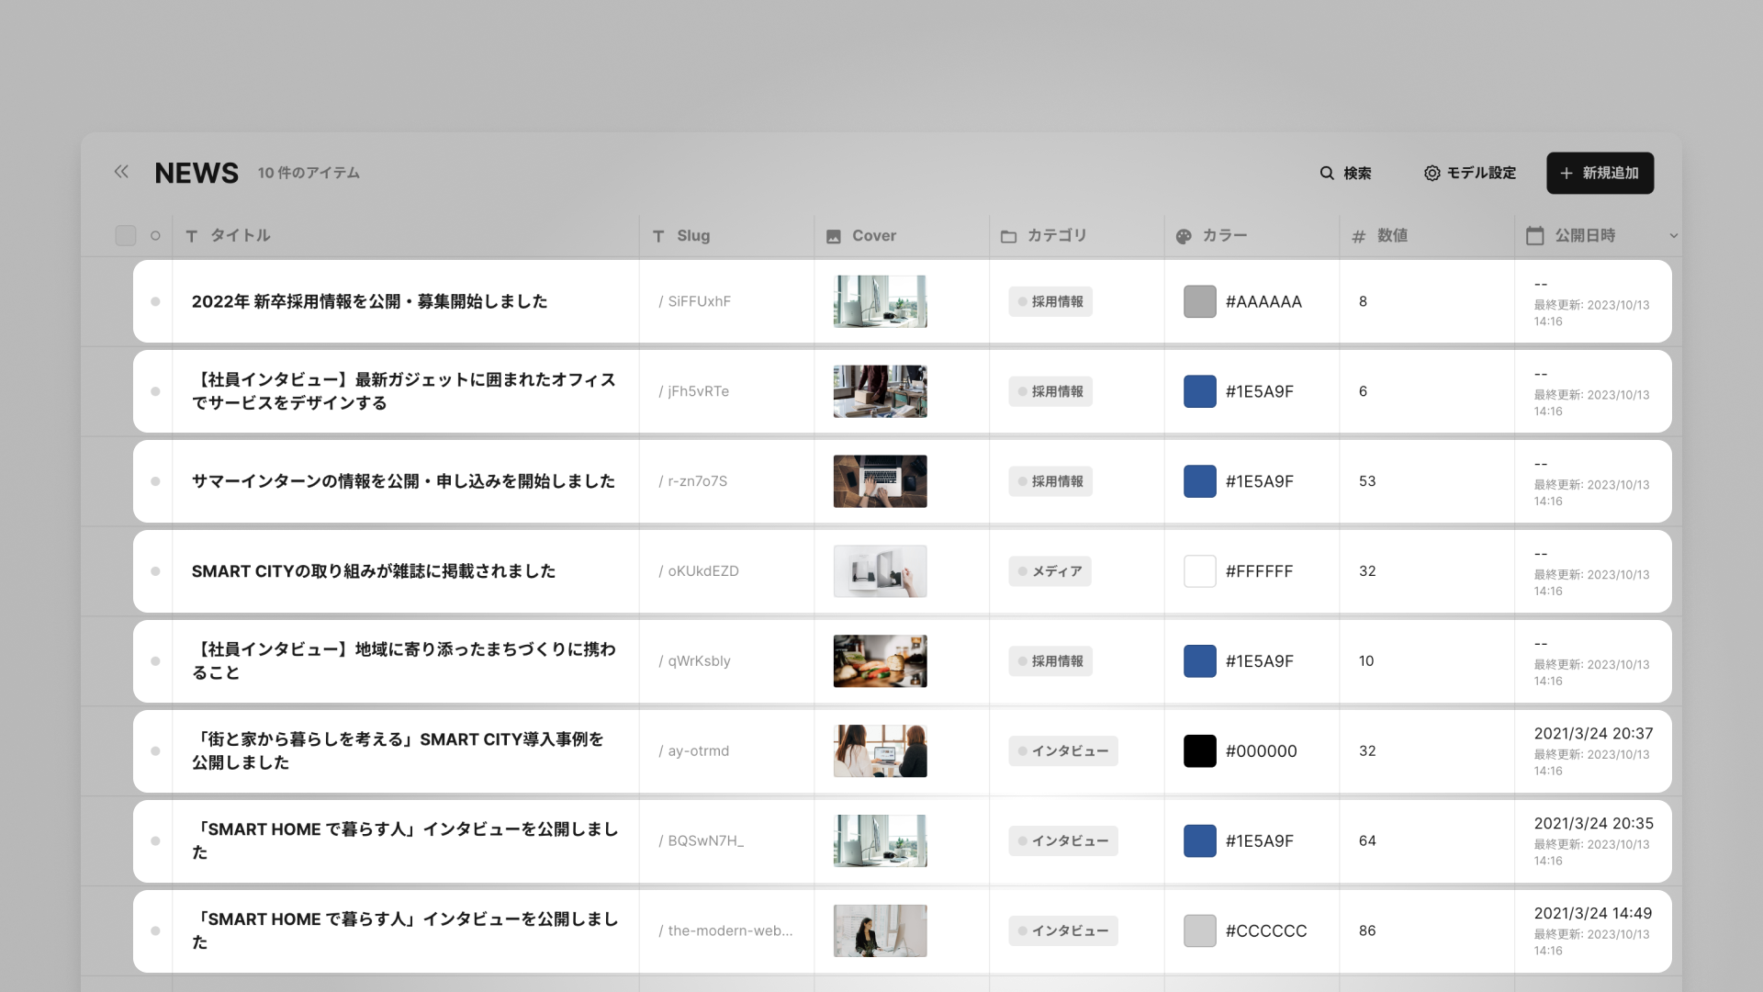The width and height of the screenshot is (1763, 992).
Task: Click numeric value 64
Action: click(x=1367, y=841)
